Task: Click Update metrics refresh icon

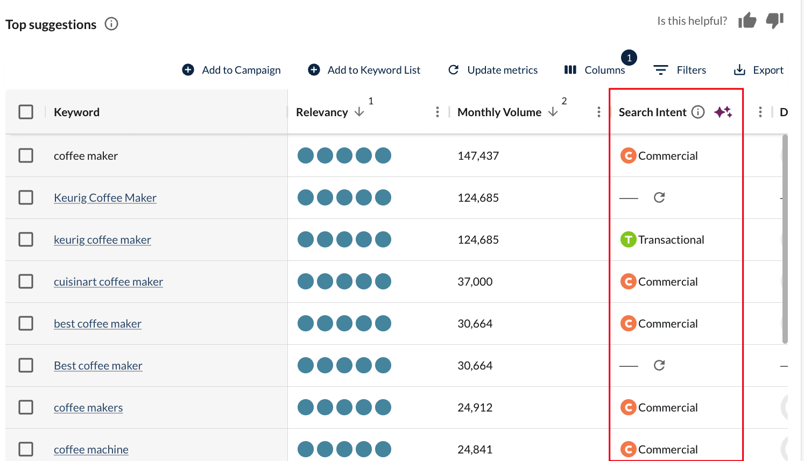Action: coord(454,69)
